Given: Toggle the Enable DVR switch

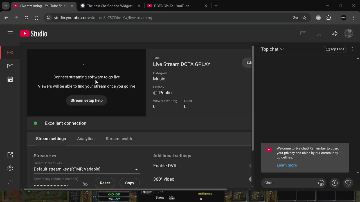Looking at the screenshot, I should click(250, 166).
